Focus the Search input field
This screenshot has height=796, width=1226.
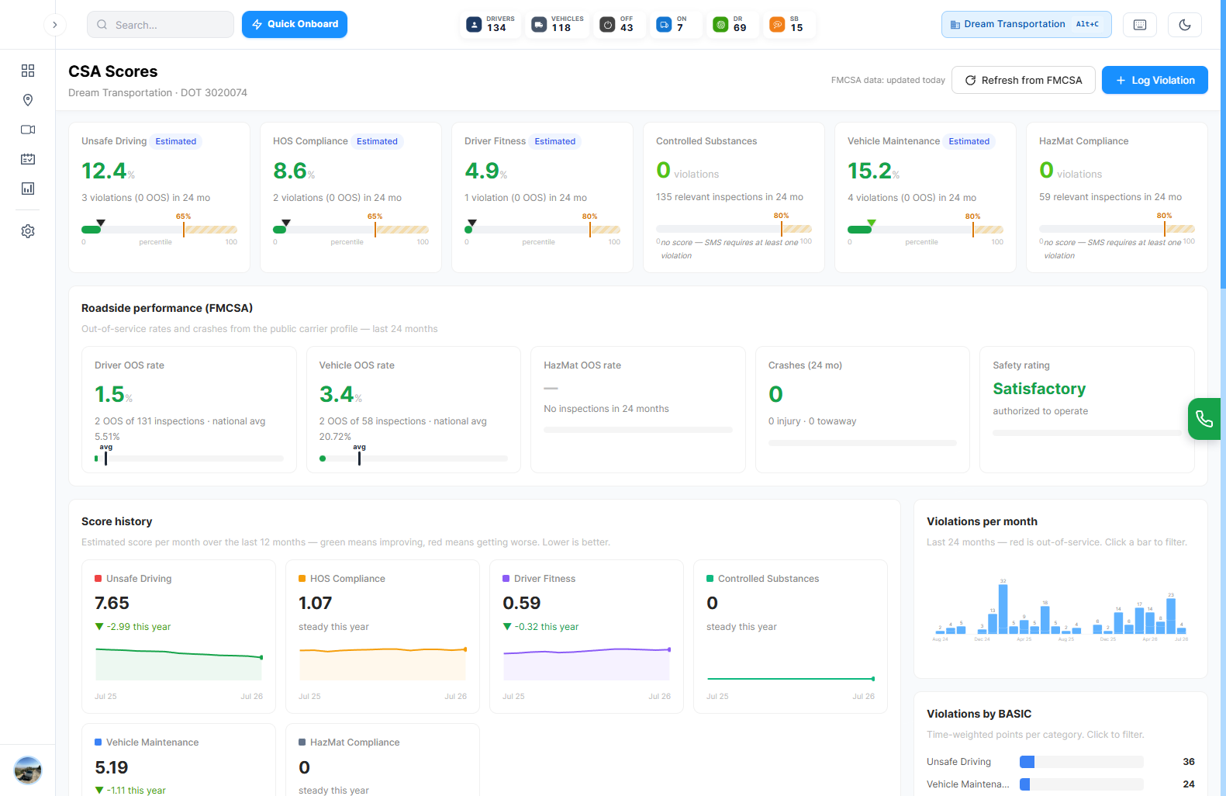tap(161, 25)
